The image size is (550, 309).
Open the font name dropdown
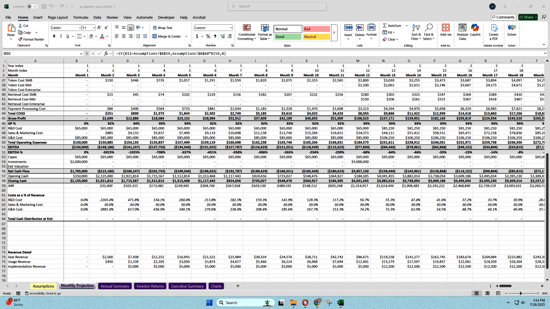tap(80, 28)
